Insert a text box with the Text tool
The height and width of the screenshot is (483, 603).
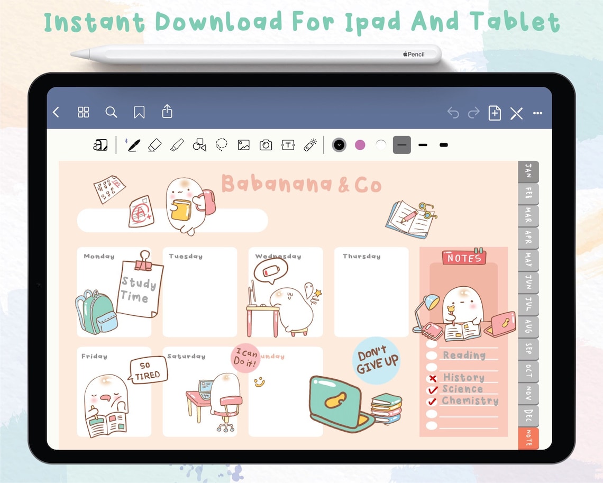[x=288, y=144]
